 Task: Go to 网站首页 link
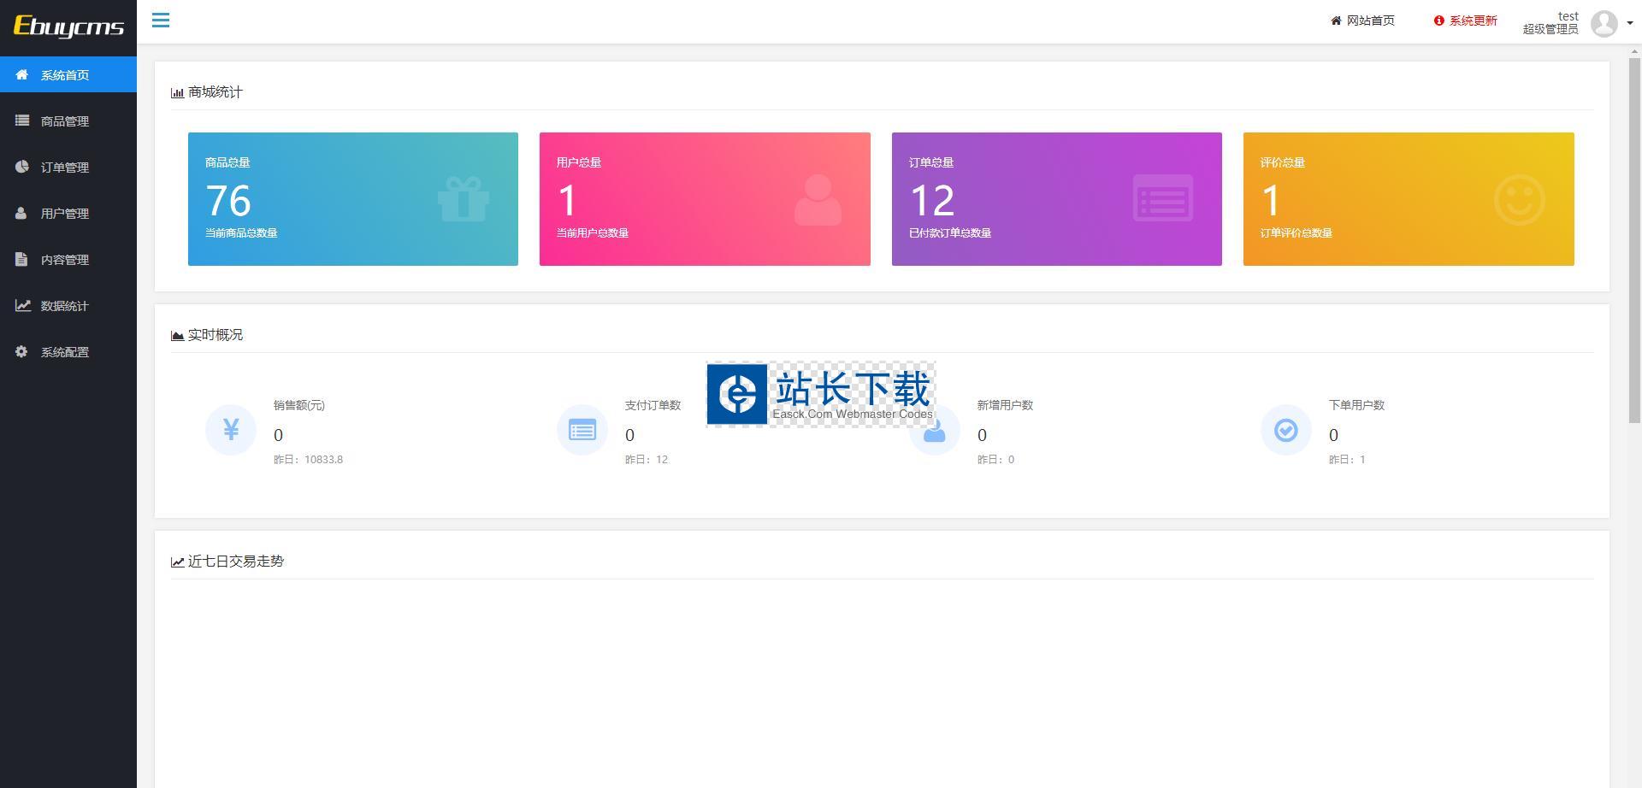(x=1362, y=21)
